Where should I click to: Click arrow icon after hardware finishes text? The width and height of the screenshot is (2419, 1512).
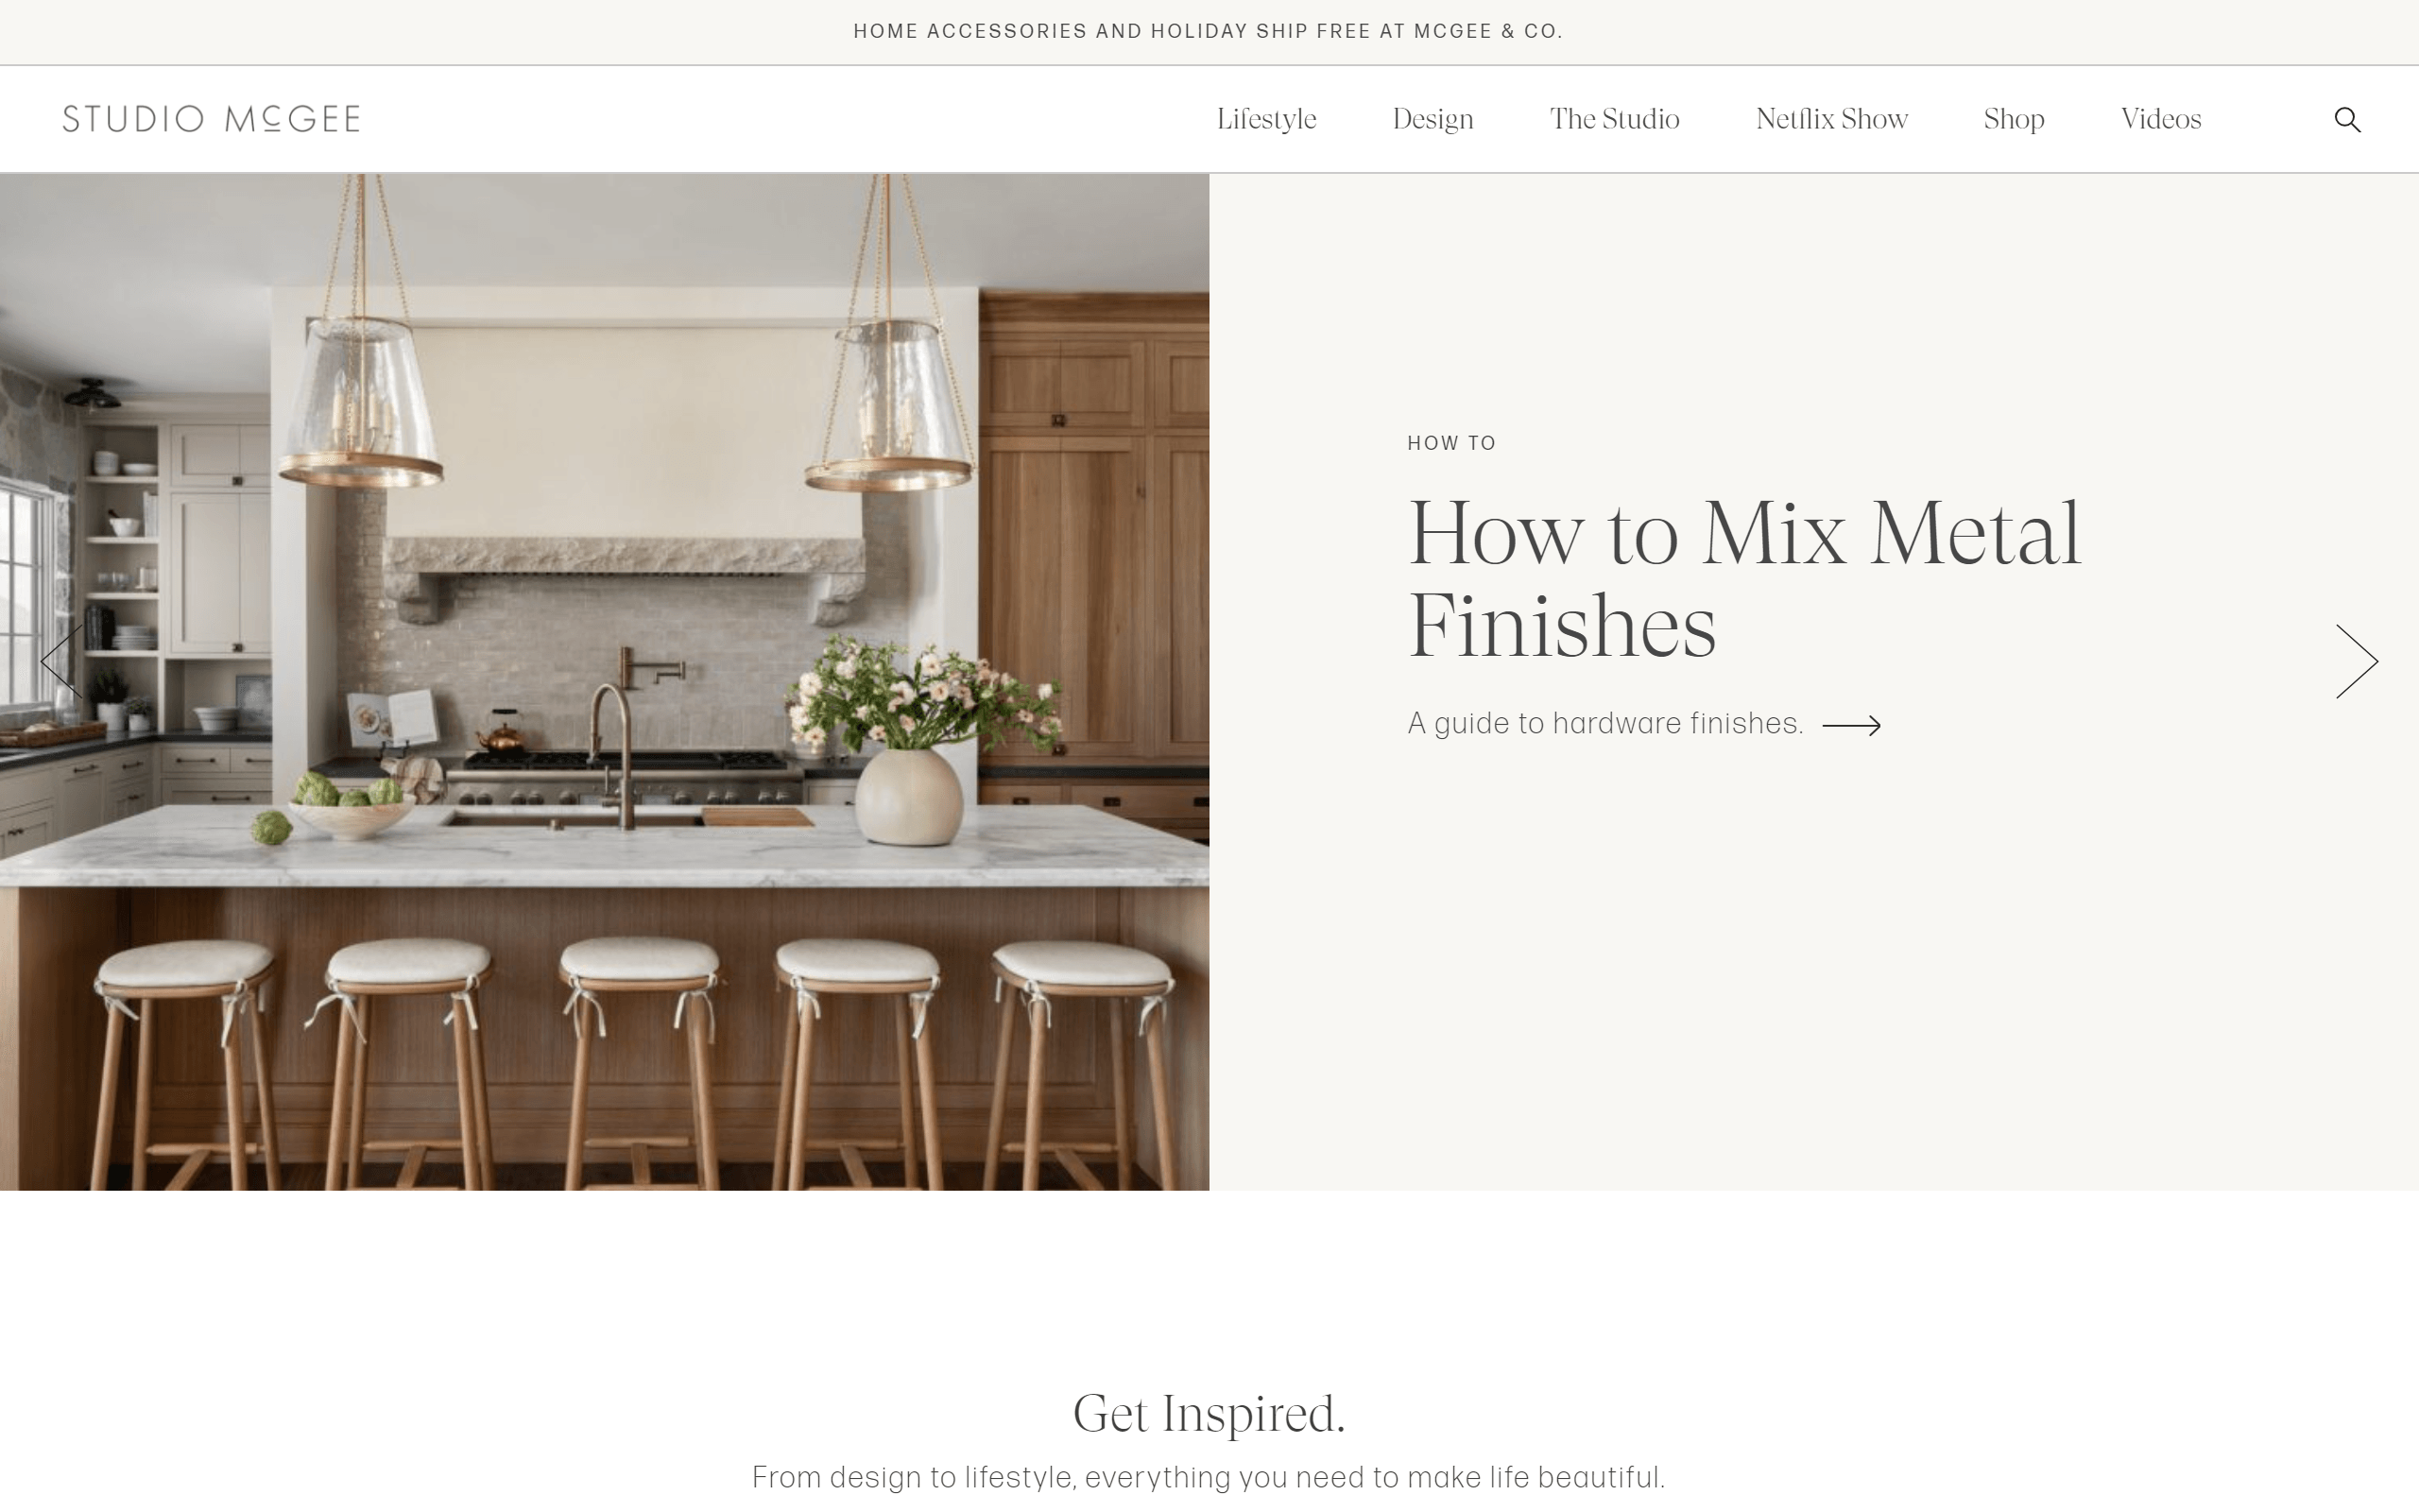click(x=1851, y=725)
